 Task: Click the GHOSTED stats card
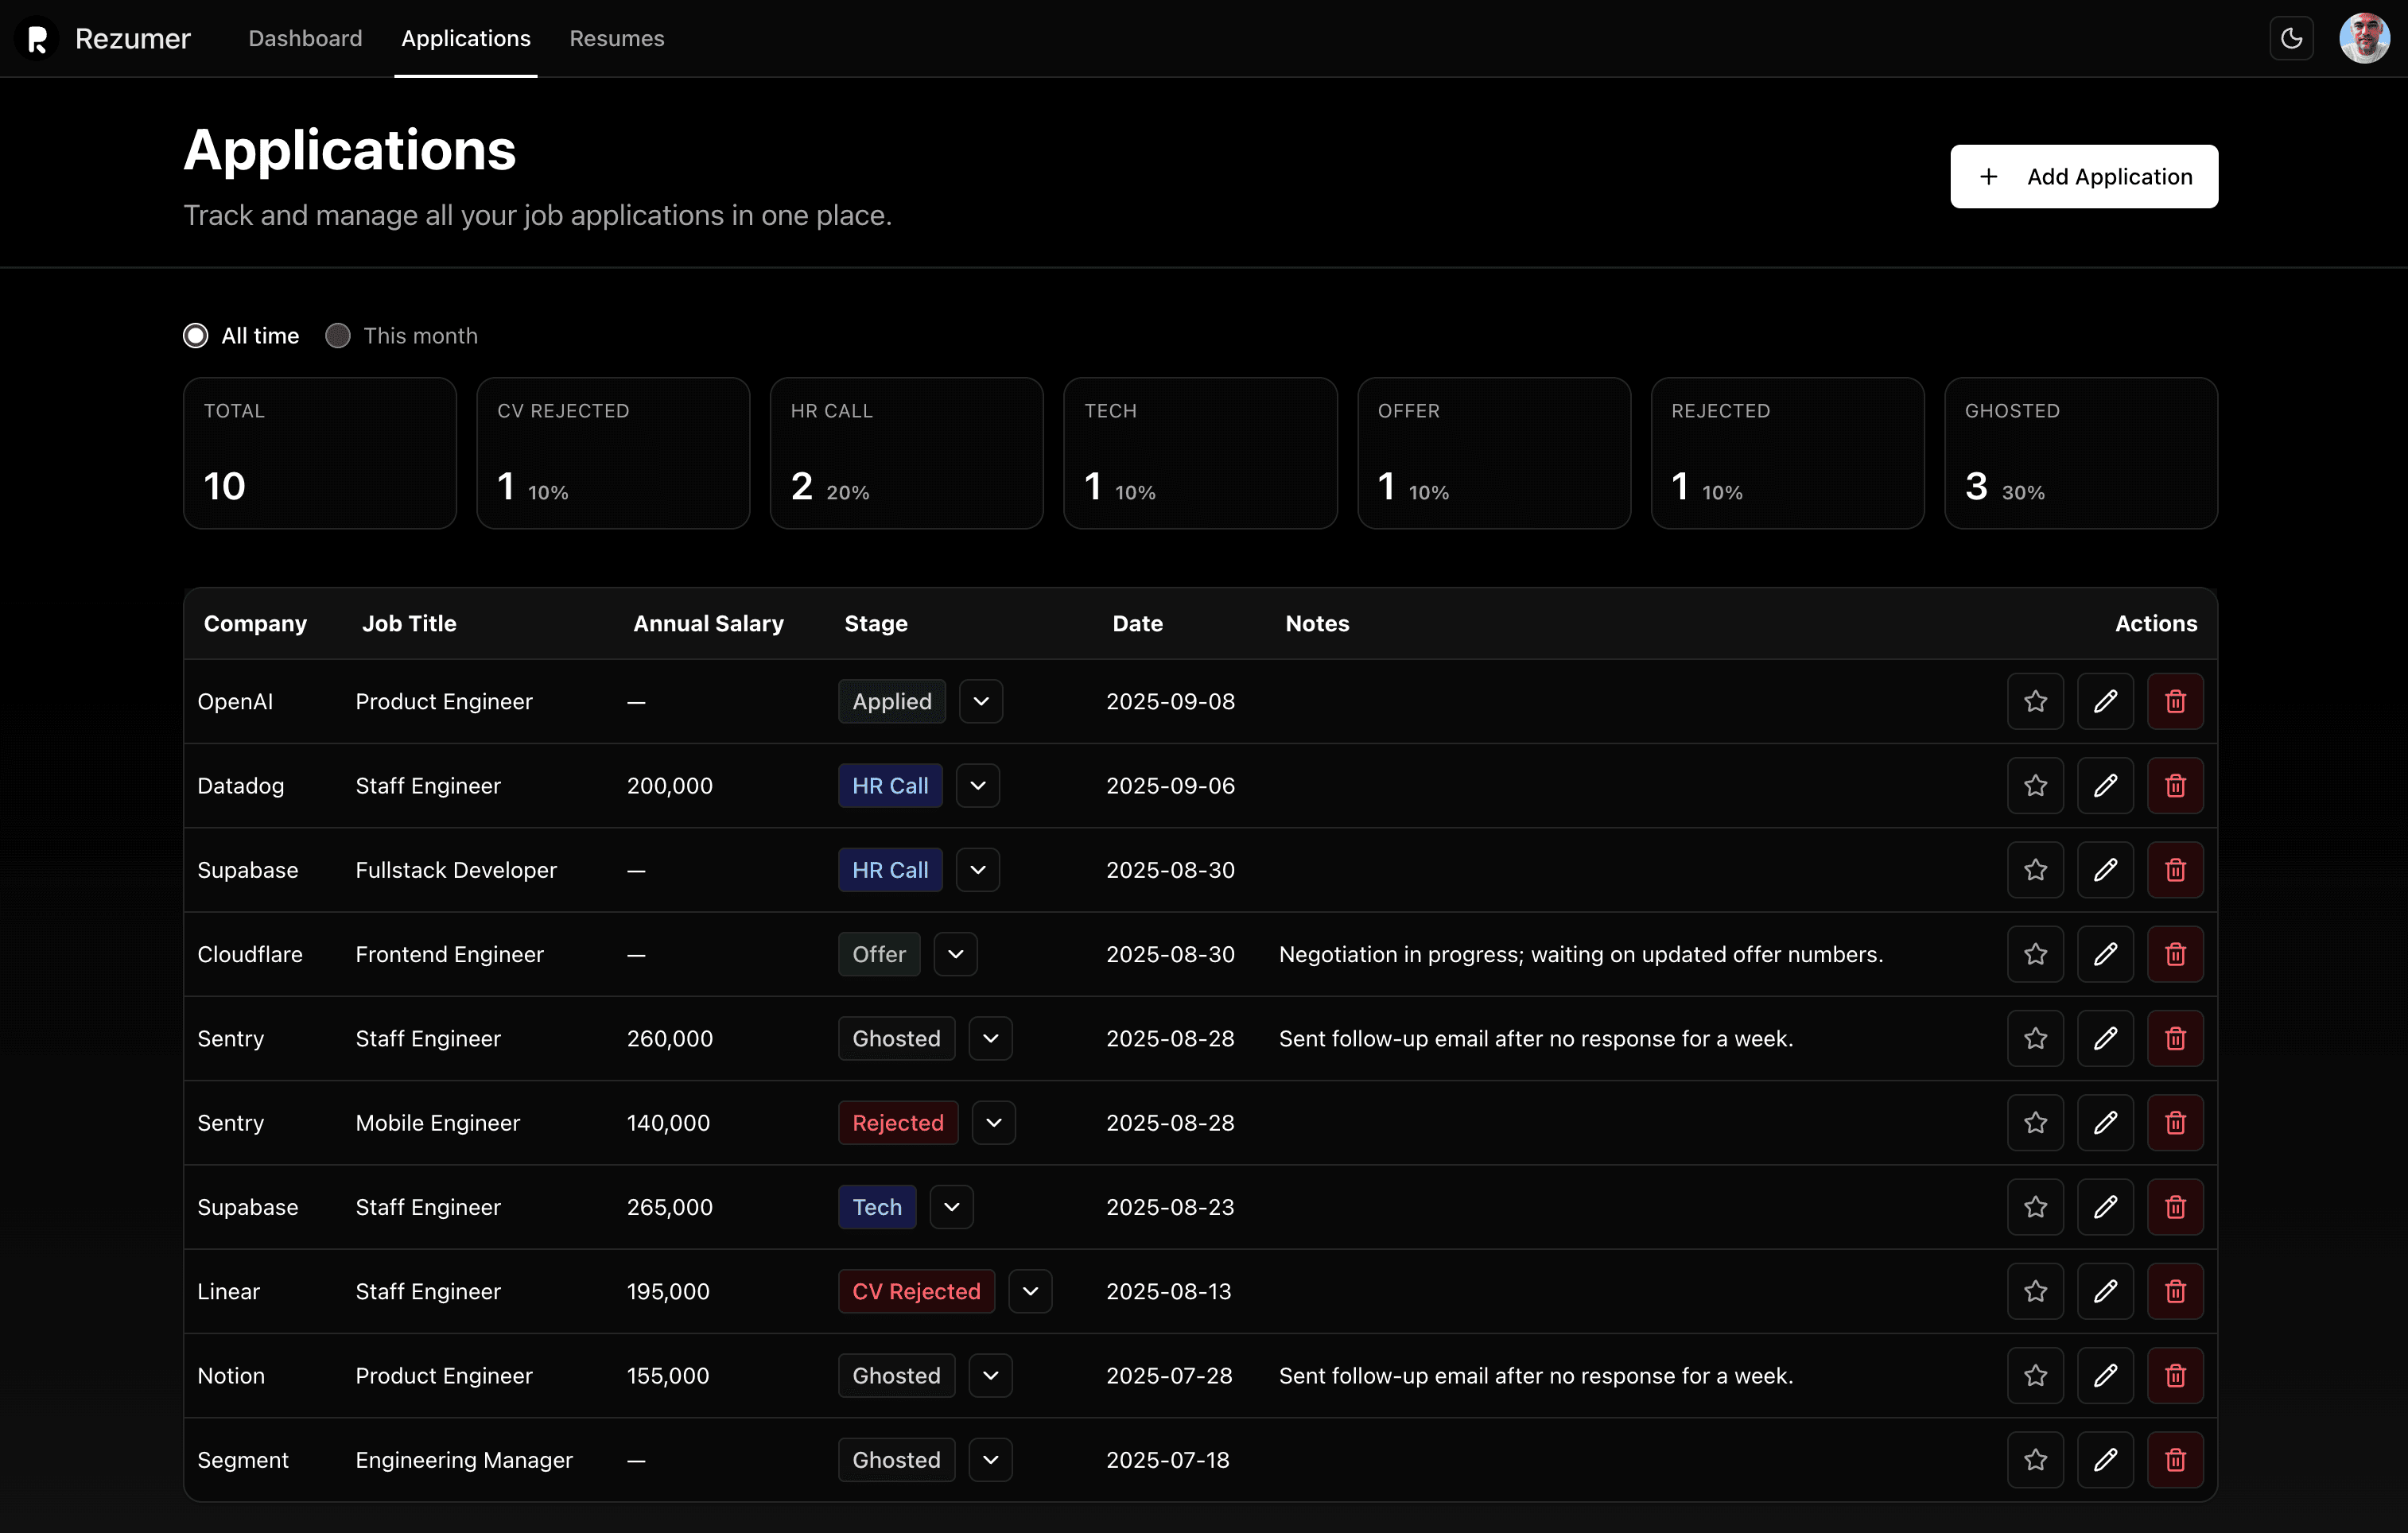pos(2081,453)
